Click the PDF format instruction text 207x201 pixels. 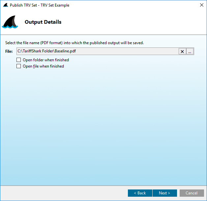coord(74,43)
